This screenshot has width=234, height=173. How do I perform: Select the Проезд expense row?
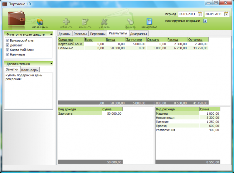[188, 126]
